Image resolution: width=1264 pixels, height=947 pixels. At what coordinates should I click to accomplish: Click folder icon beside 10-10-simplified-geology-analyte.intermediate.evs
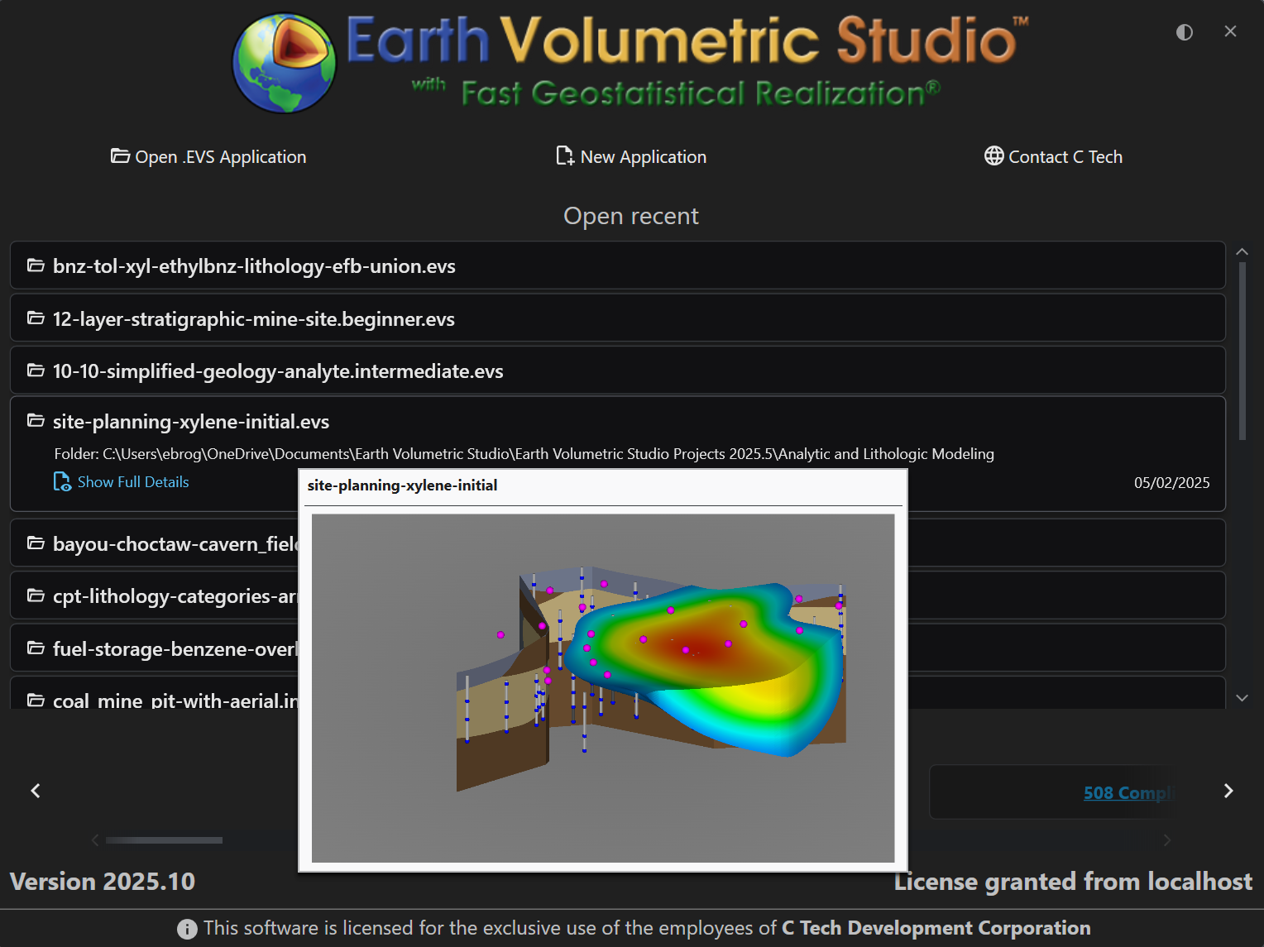click(36, 371)
